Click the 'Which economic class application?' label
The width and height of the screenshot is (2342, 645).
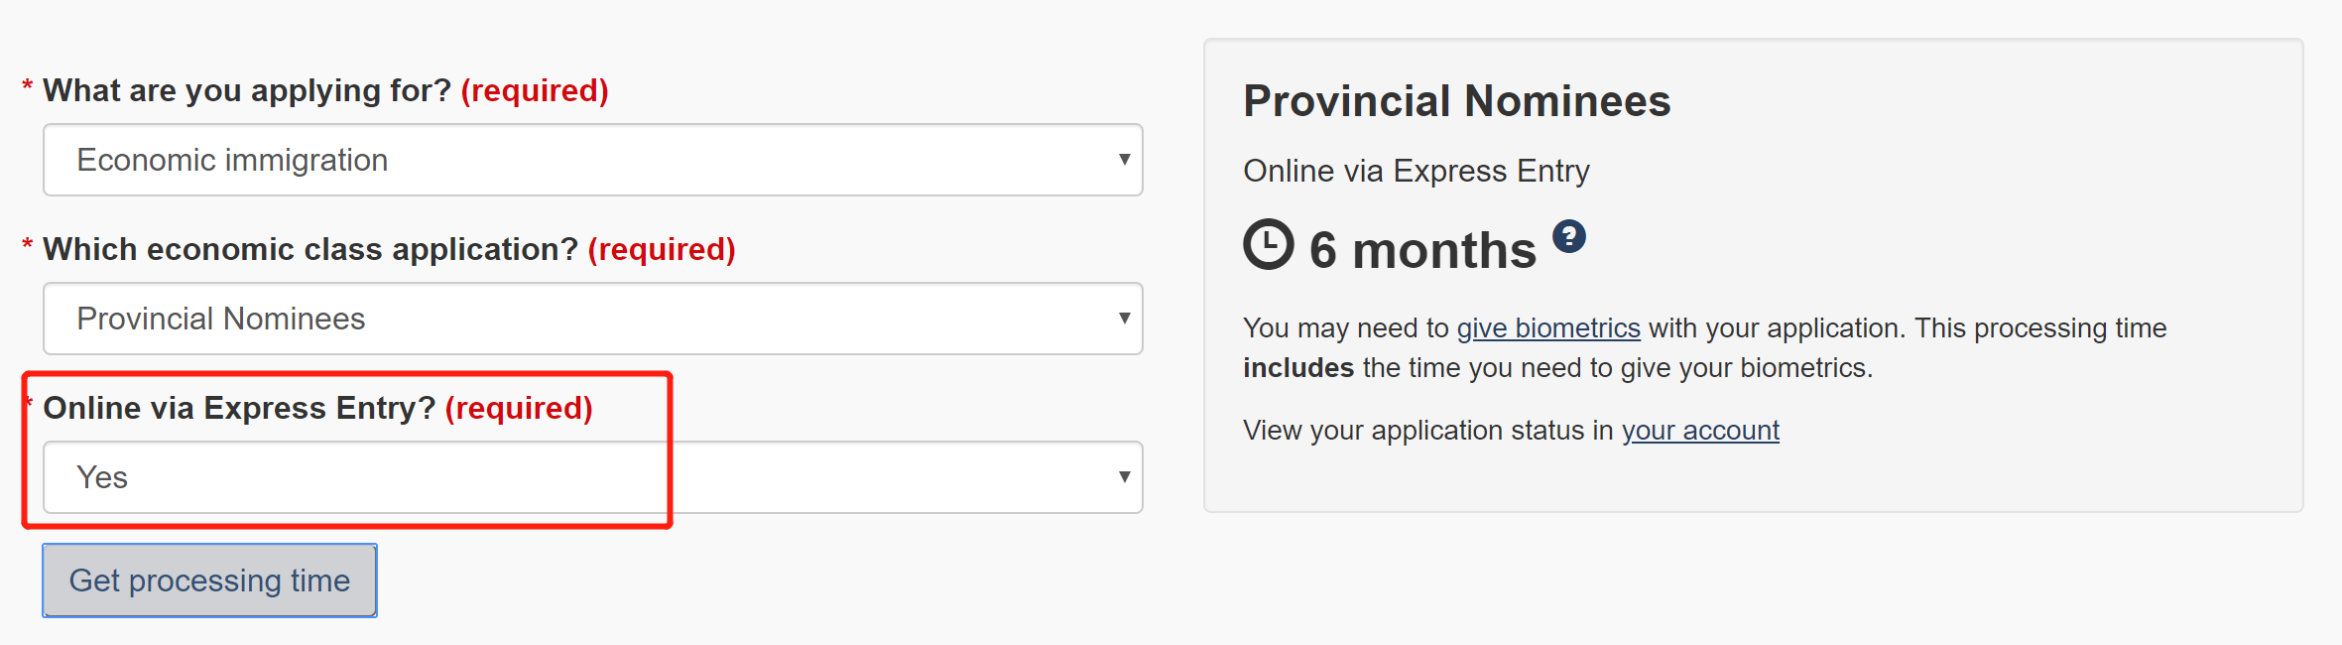pos(309,249)
